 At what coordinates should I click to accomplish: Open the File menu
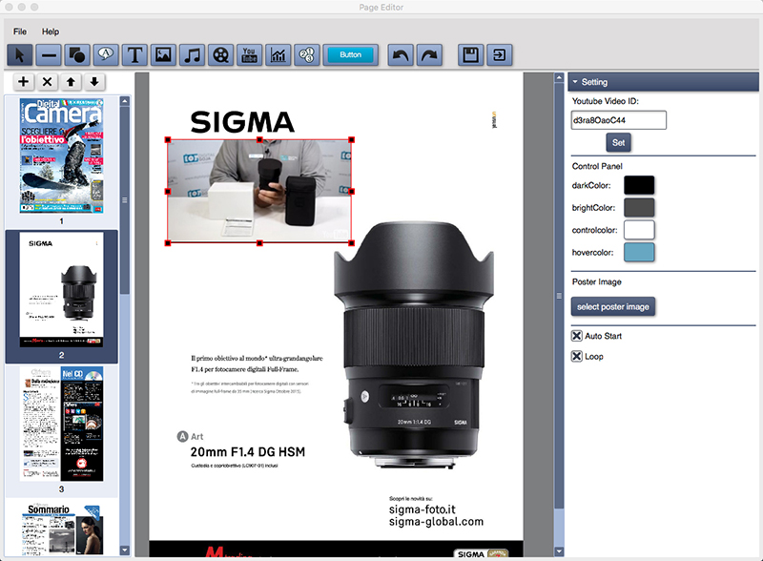19,31
